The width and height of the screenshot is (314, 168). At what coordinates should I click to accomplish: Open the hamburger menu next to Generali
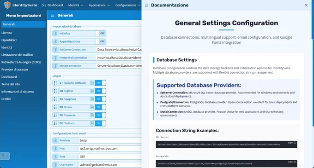click(x=52, y=15)
